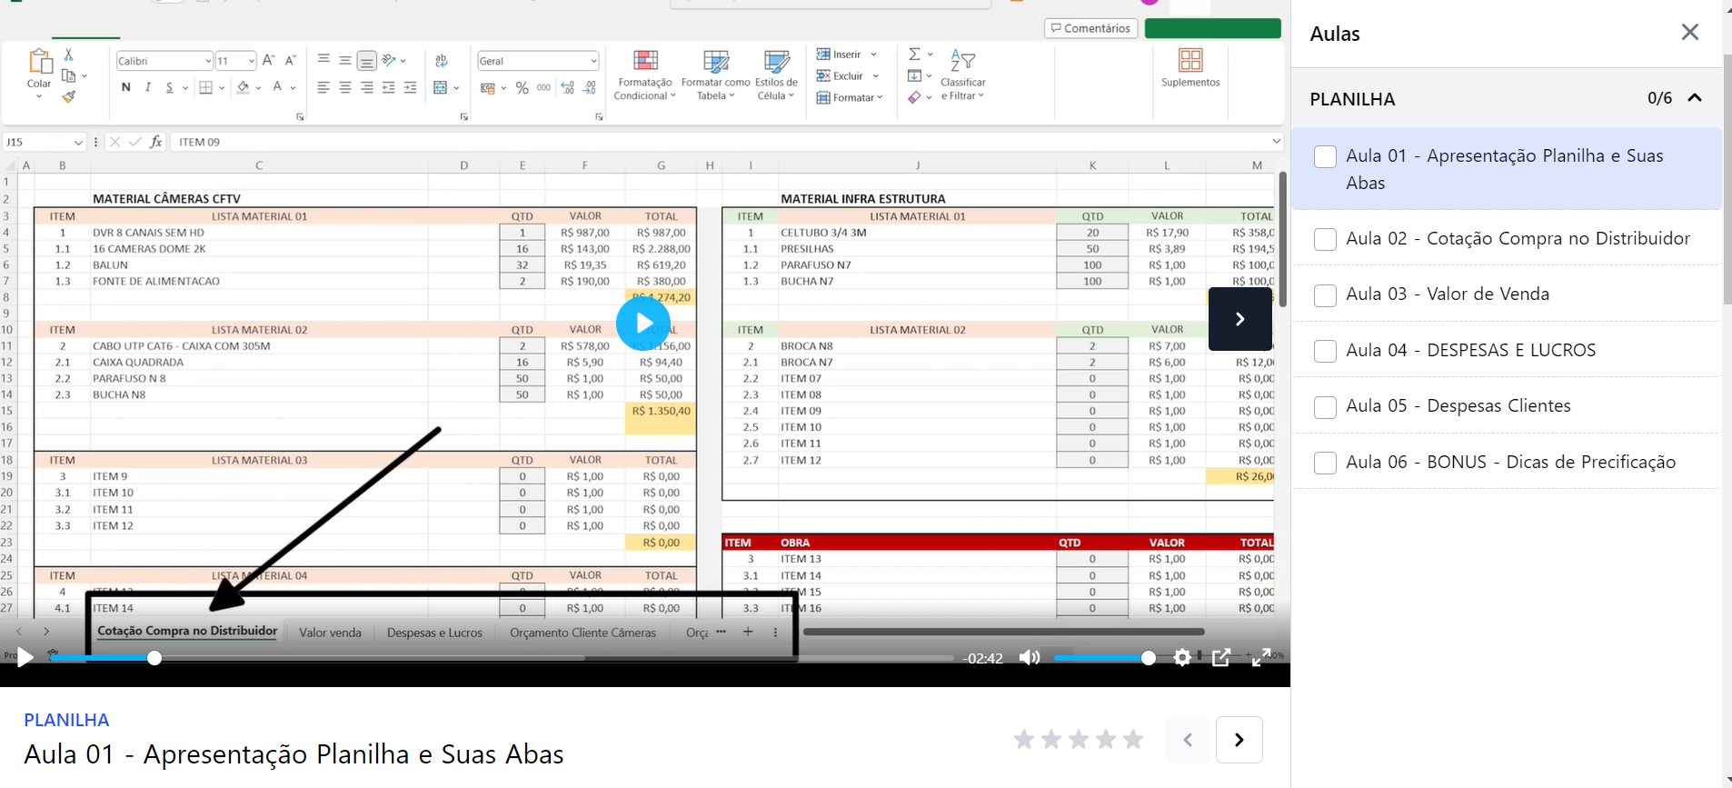Open the Formatar cells dropdown
The height and width of the screenshot is (788, 1732).
tap(880, 97)
